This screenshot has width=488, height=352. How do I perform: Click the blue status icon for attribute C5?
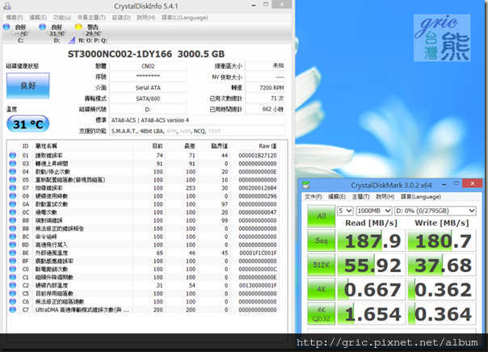coord(12,293)
